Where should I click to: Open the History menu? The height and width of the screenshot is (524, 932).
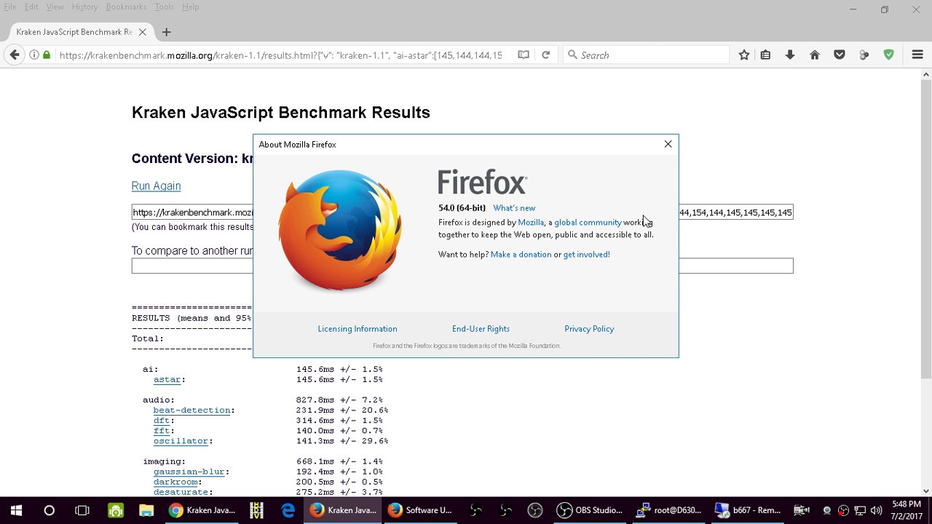click(84, 7)
